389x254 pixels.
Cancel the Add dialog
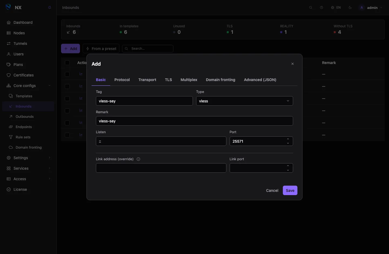(x=272, y=190)
